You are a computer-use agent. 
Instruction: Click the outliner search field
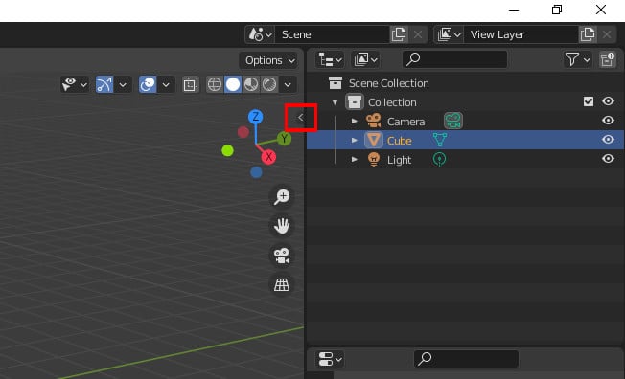click(454, 59)
